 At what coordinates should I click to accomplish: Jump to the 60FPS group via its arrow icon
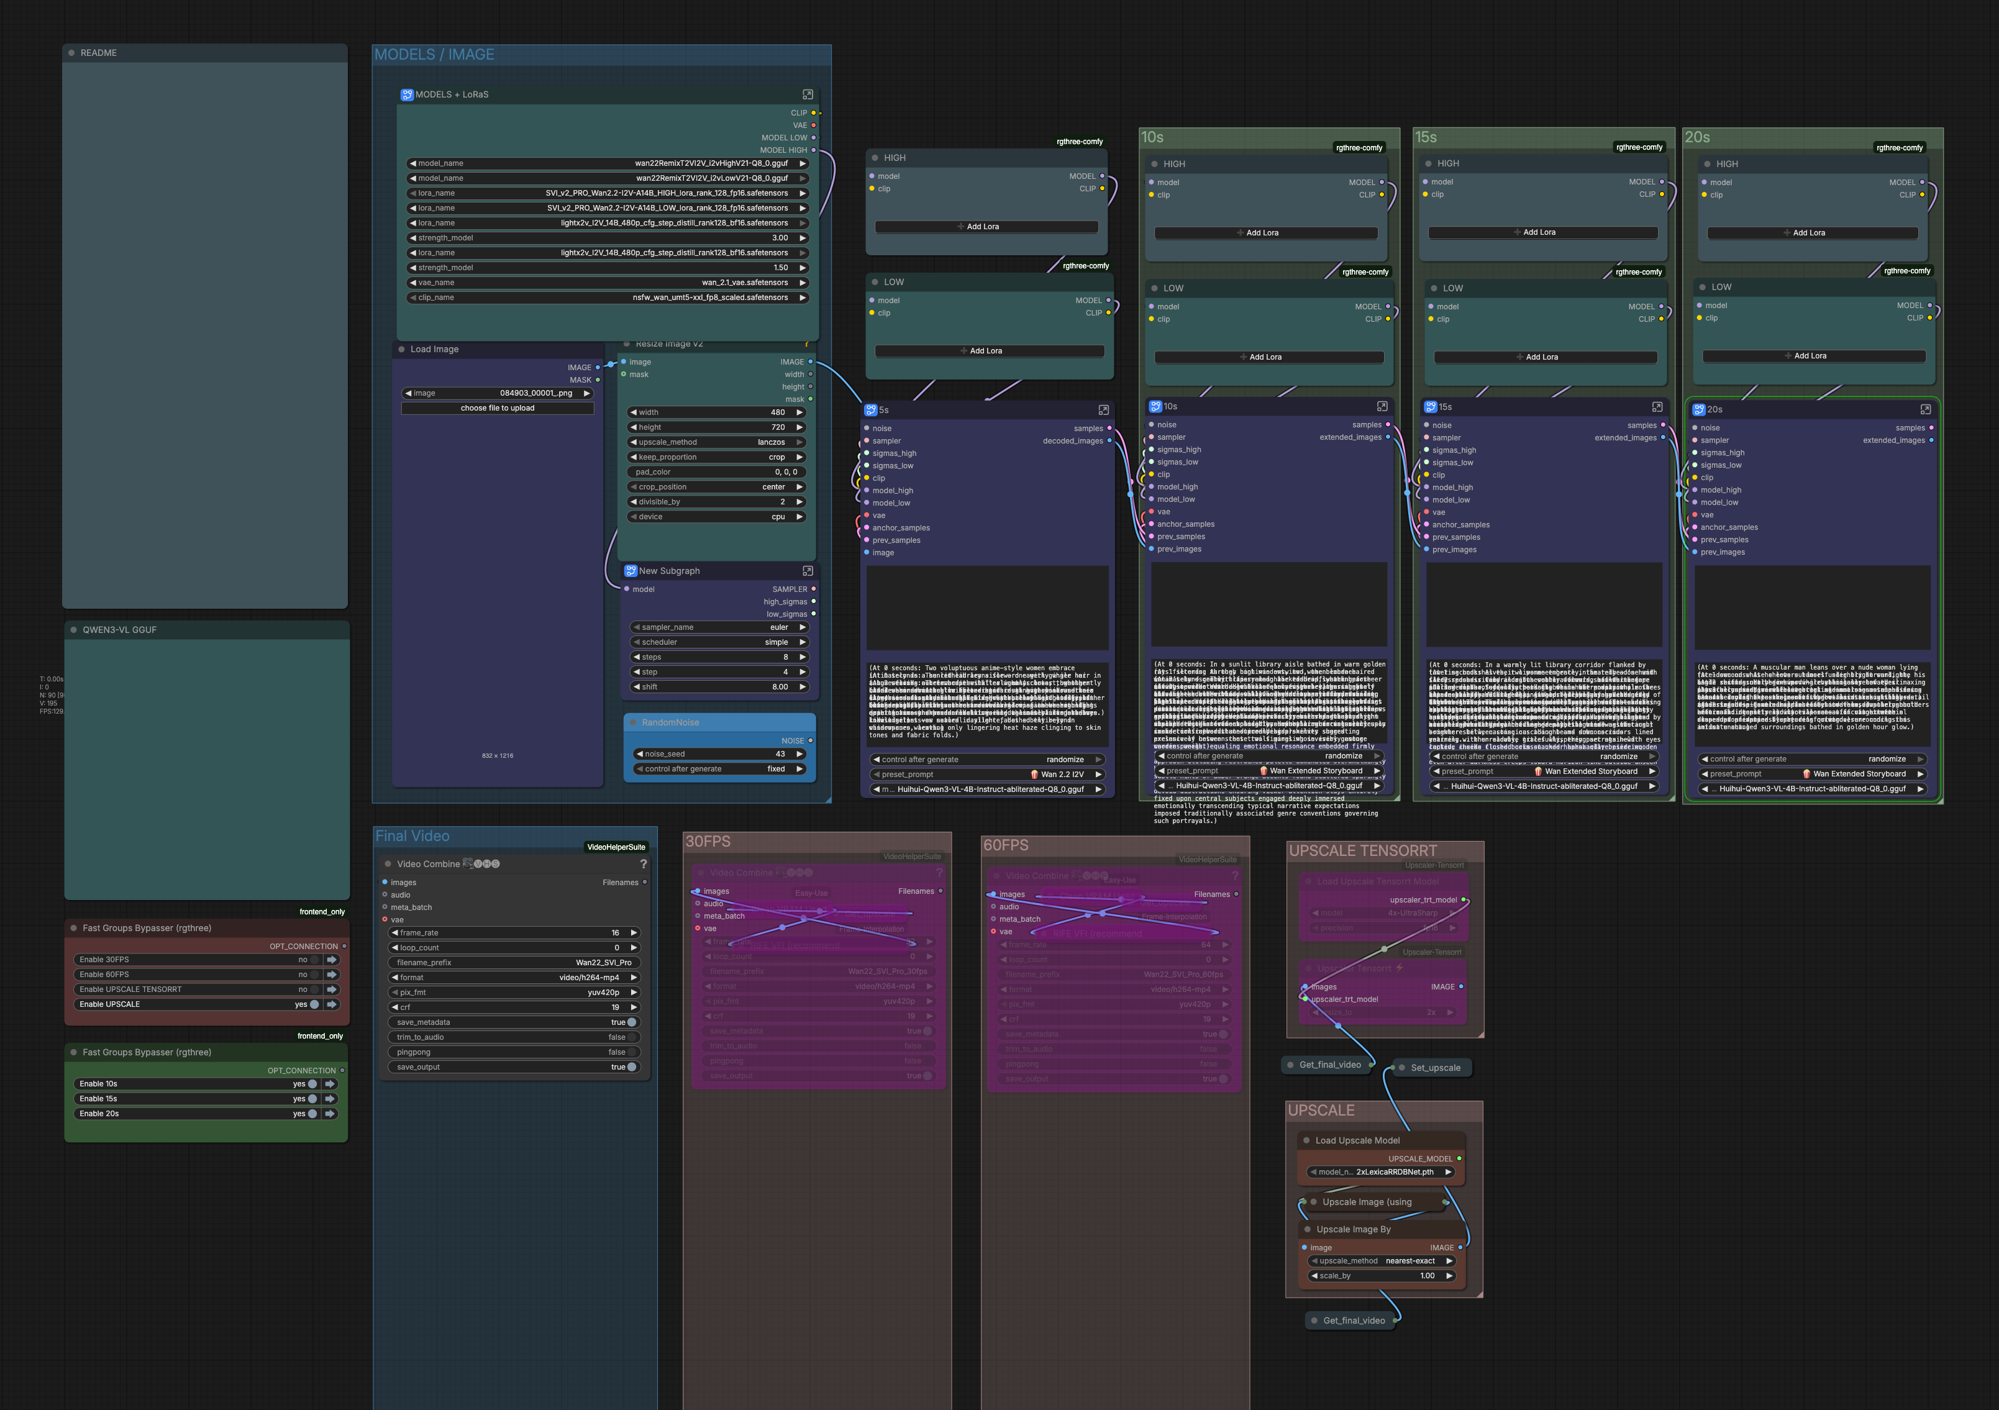pyautogui.click(x=332, y=974)
